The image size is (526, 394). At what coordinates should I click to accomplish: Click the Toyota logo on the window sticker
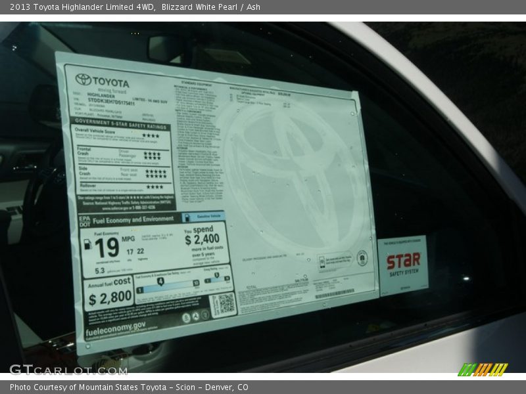coord(83,79)
